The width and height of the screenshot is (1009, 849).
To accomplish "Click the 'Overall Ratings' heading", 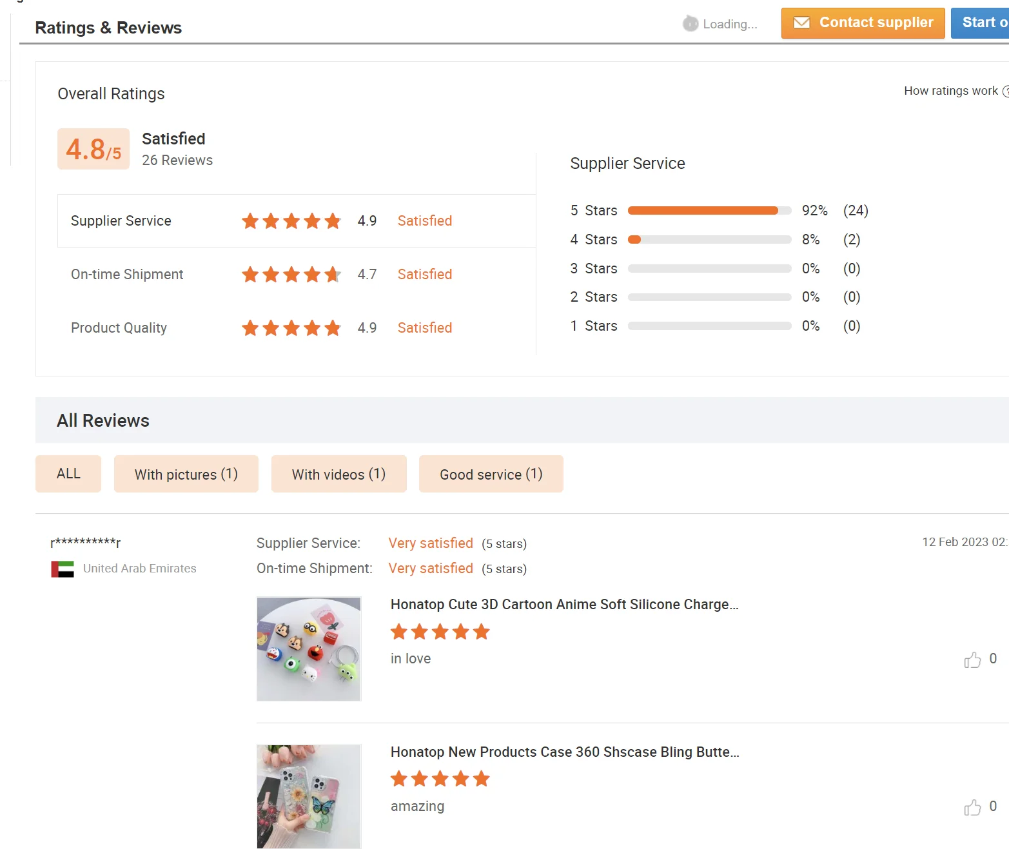I will pos(111,94).
